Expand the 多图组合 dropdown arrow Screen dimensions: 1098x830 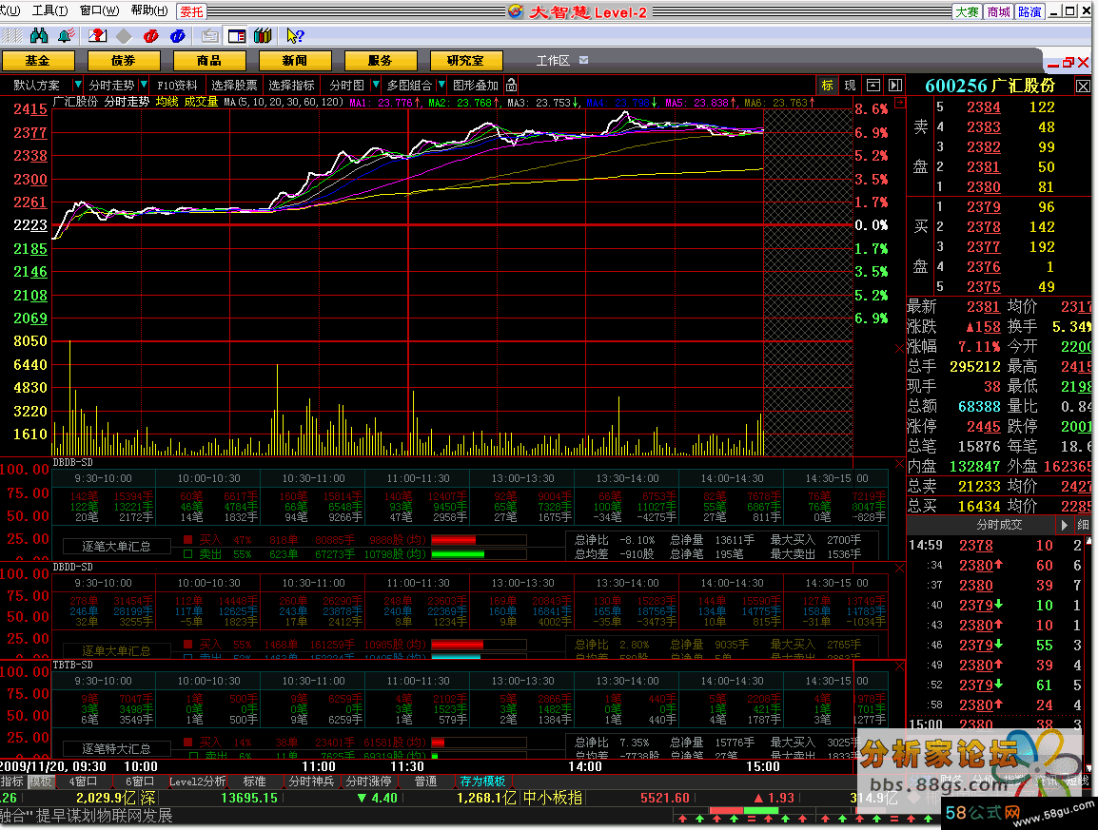point(441,85)
